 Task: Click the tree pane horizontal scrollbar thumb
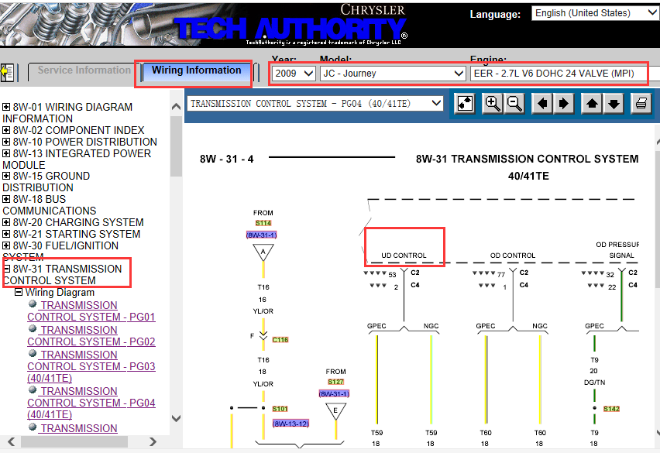coord(74,441)
